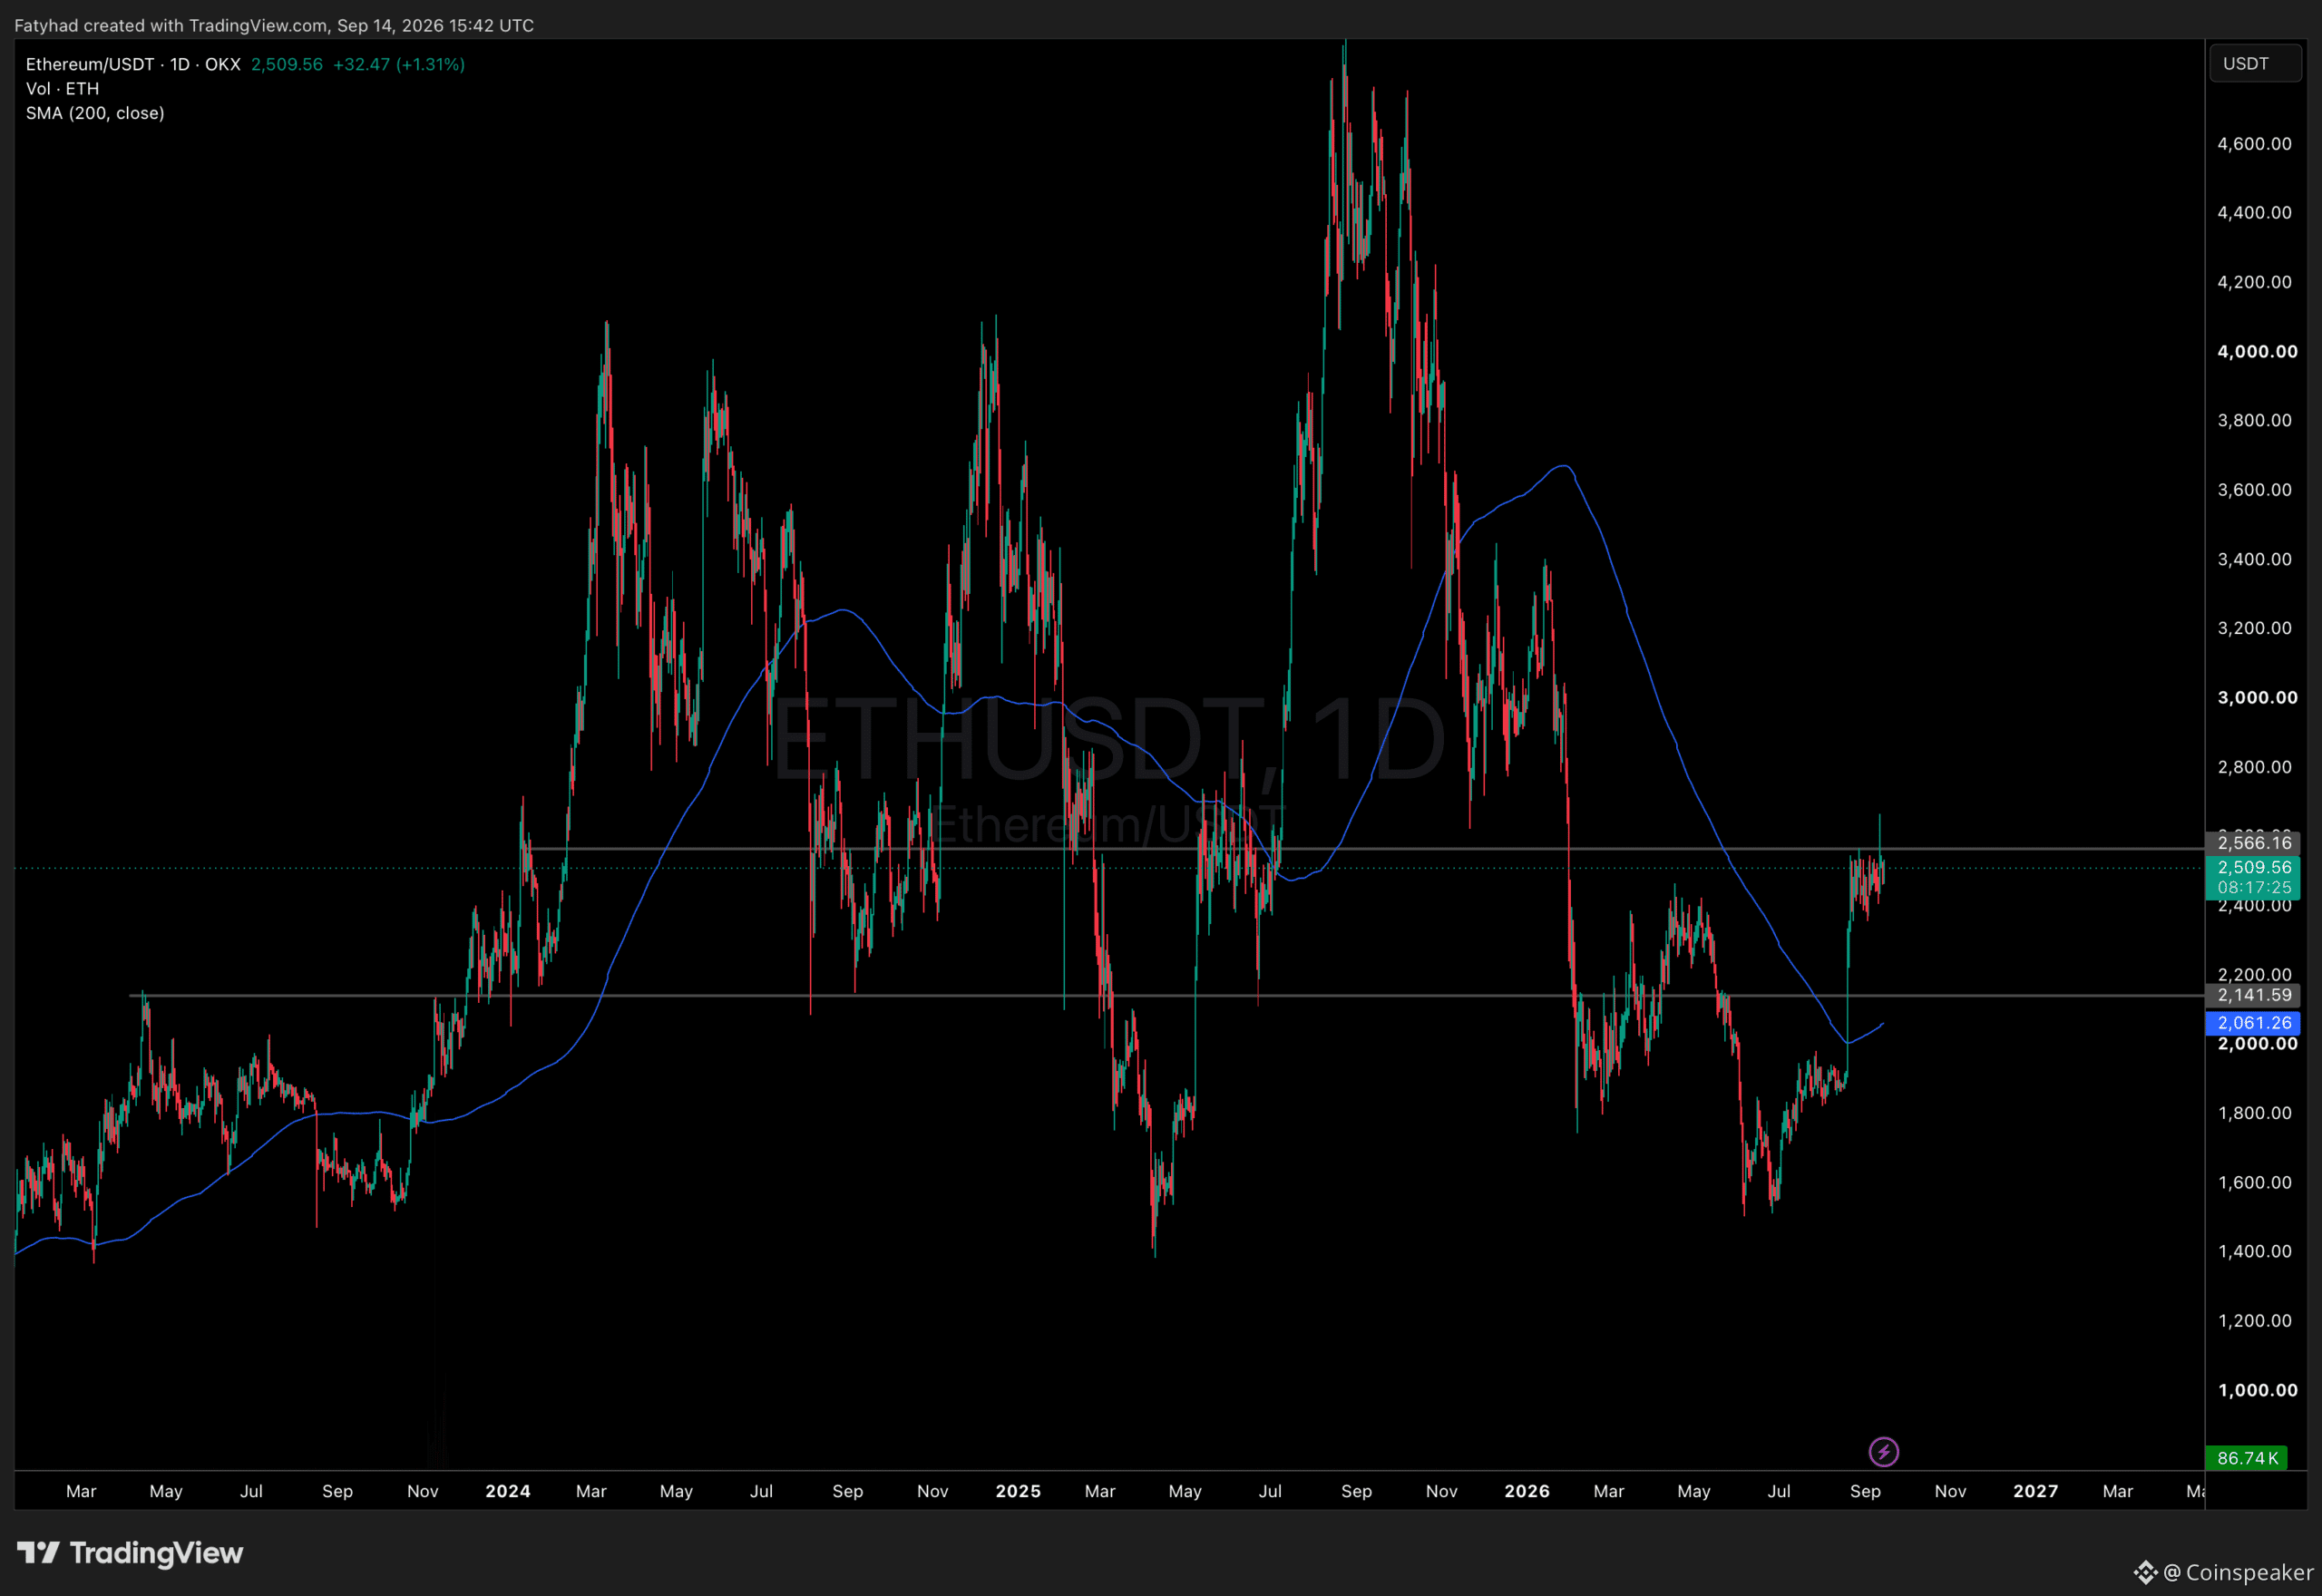This screenshot has width=2322, height=1596.
Task: Click the 2026 label on the time axis
Action: pyautogui.click(x=1526, y=1491)
